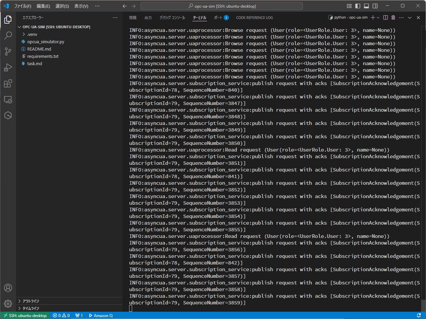Create a new terminal with plus icon

pos(373,18)
